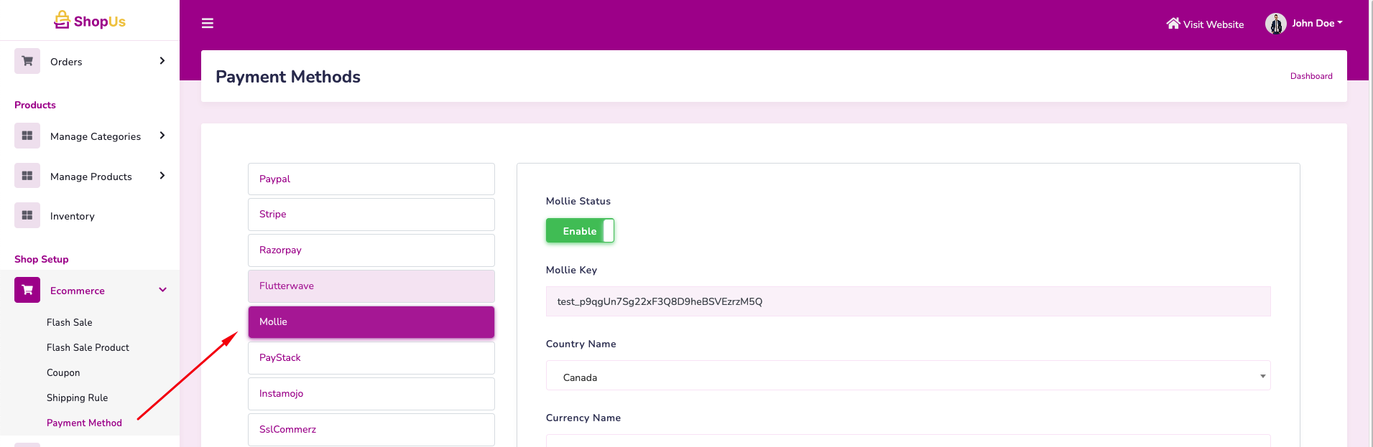
Task: Toggle the Mollie Status Enable switch
Action: (x=580, y=231)
